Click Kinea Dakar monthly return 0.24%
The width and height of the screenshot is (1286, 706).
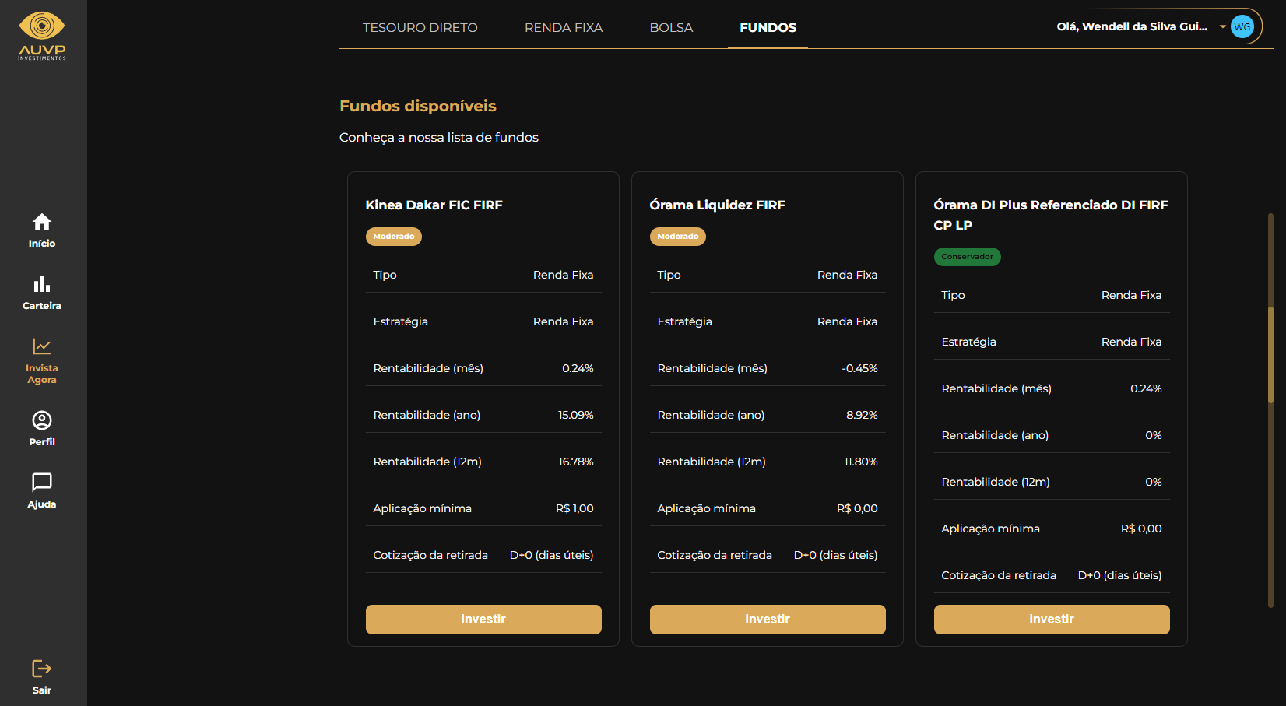click(578, 368)
